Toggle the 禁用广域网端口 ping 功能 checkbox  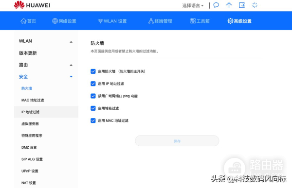(x=93, y=96)
